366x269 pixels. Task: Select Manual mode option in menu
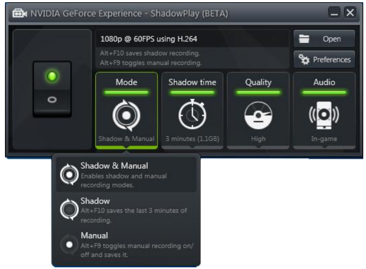click(x=126, y=245)
